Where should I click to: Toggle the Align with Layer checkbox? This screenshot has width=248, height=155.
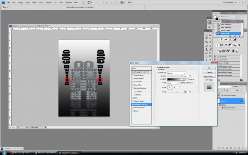pos(181,83)
